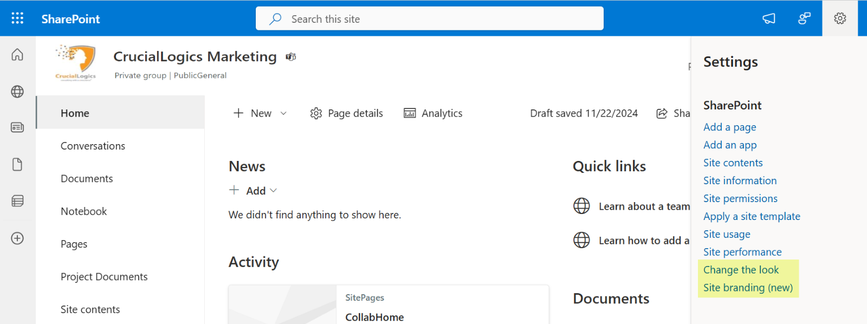867x324 pixels.
Task: Click the Settings gear icon in header
Action: point(840,18)
